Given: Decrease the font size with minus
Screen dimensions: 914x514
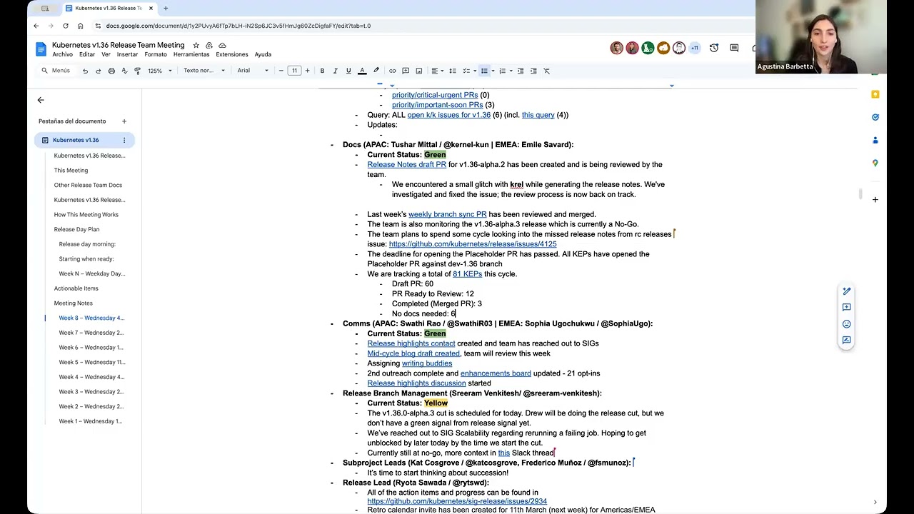Looking at the screenshot, I should coord(281,71).
